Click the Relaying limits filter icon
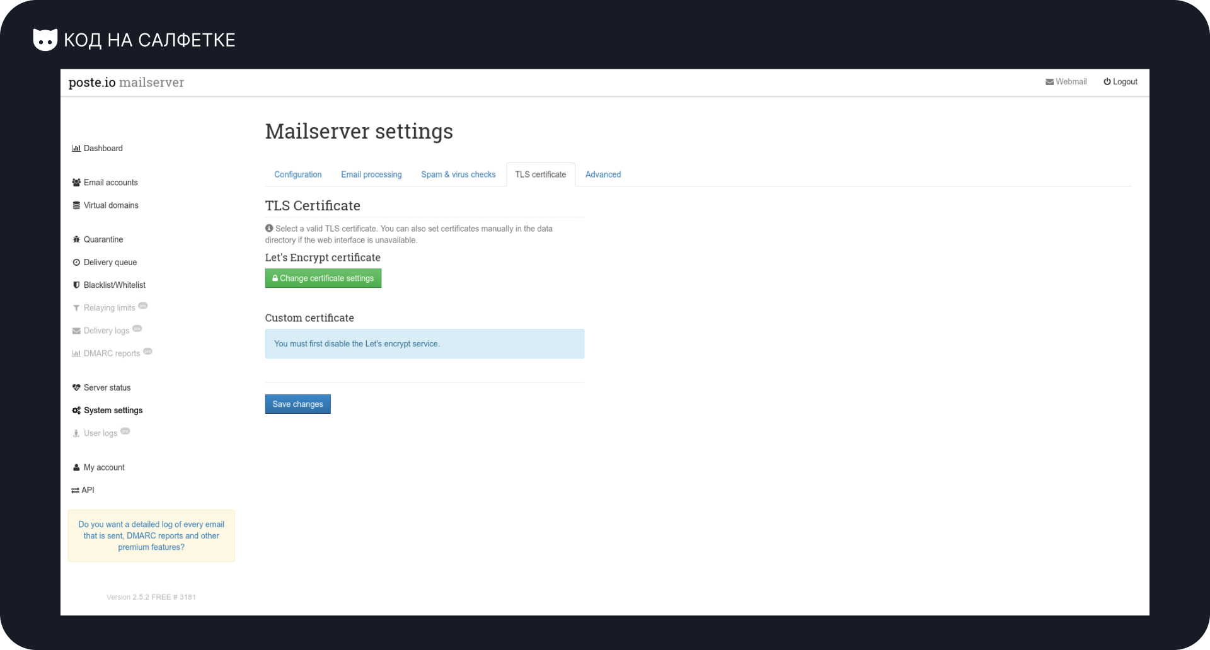The height and width of the screenshot is (650, 1210). pos(76,308)
